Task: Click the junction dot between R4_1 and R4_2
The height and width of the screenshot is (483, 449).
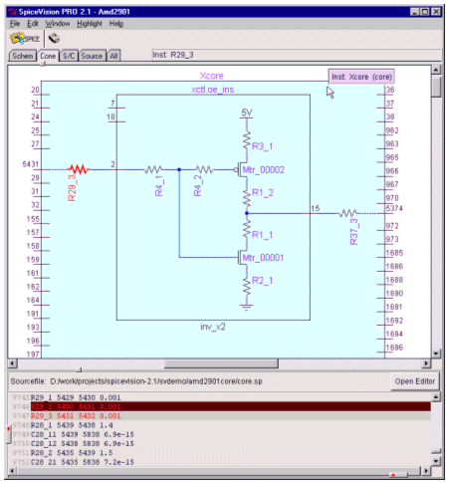Action: (x=179, y=169)
